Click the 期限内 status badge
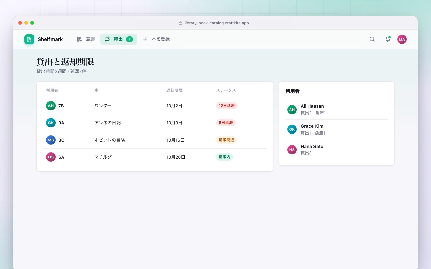Screen dimensions: 431x269 pos(224,157)
